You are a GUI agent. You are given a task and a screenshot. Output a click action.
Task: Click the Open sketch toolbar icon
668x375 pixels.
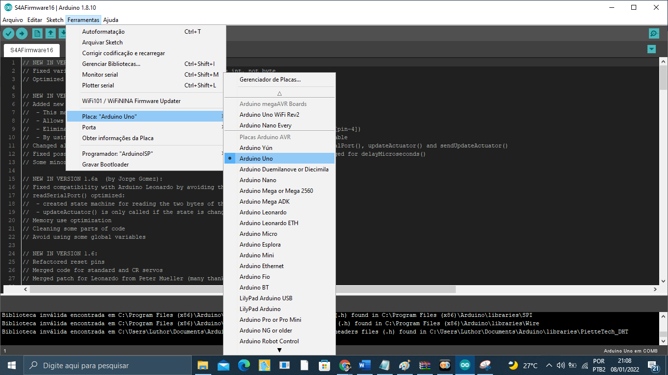point(50,33)
